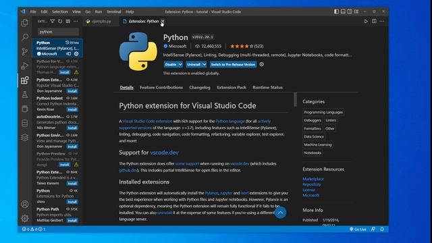Select the Runtime Status tab

click(x=267, y=87)
